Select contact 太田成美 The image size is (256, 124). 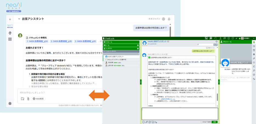coord(121,63)
